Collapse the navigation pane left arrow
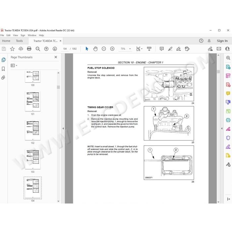 [63, 129]
